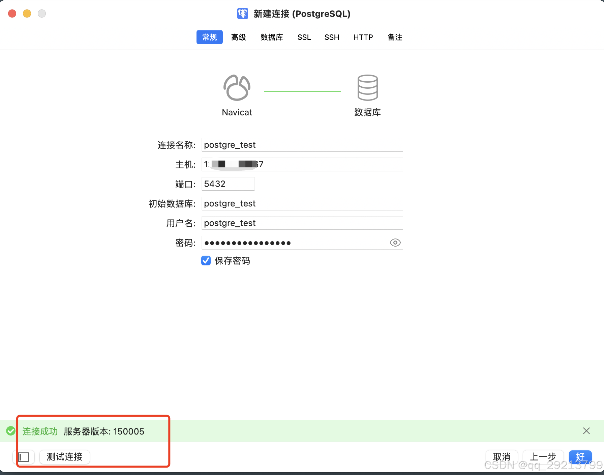Click the Navicat logo icon
This screenshot has width=604, height=475.
point(237,88)
